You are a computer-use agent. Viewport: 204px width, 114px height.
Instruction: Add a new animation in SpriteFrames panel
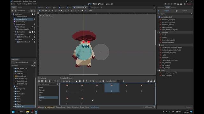[x=39, y=81]
